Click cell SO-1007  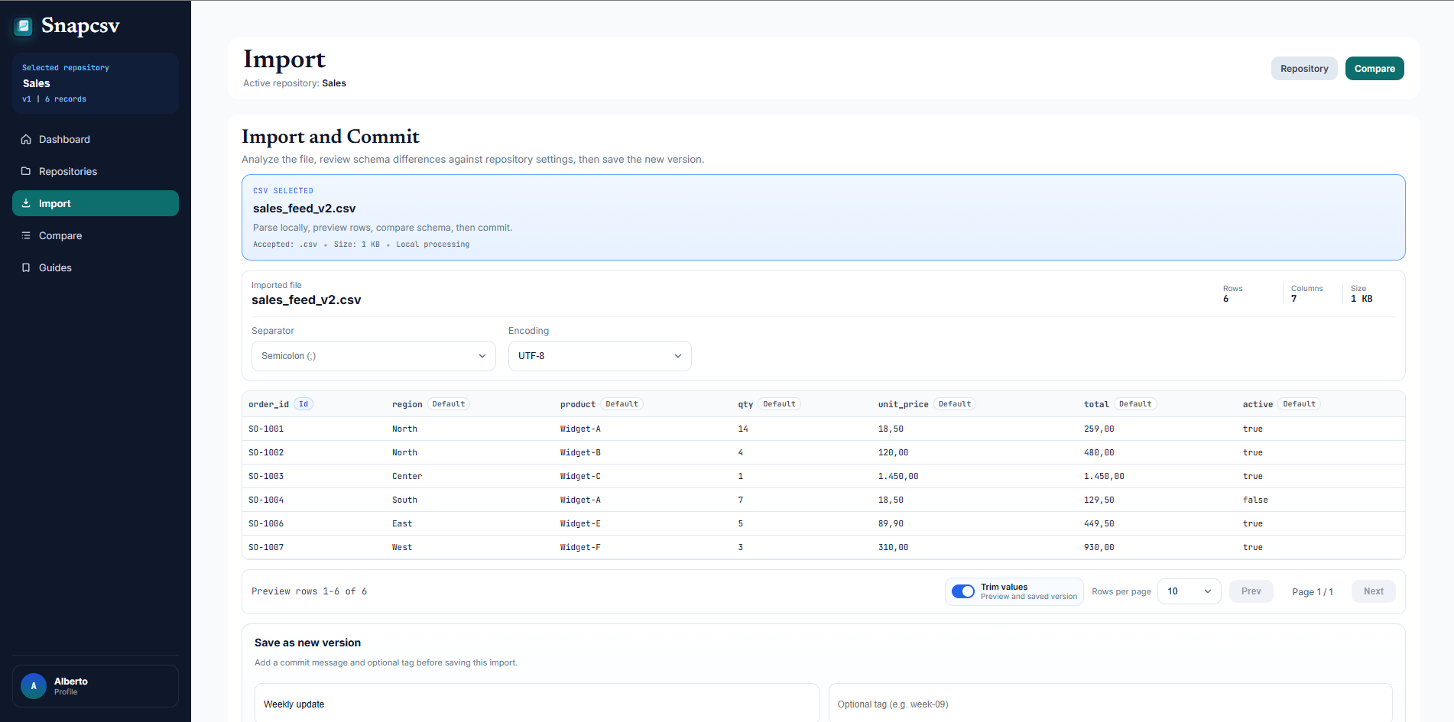pos(266,548)
